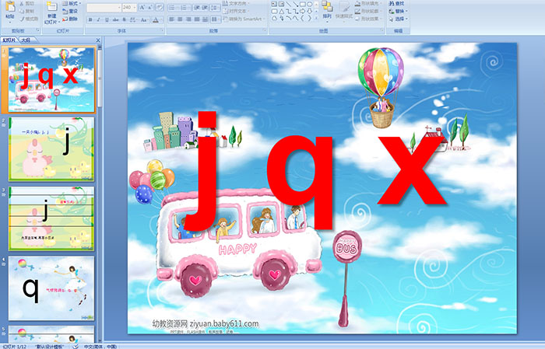Click the Shrink Font (smaller A) icon

[x=150, y=7]
